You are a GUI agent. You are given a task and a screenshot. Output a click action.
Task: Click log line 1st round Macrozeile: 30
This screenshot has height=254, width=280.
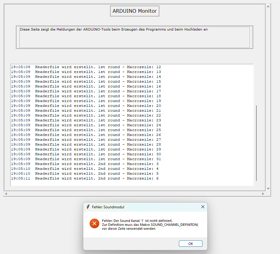point(86,154)
